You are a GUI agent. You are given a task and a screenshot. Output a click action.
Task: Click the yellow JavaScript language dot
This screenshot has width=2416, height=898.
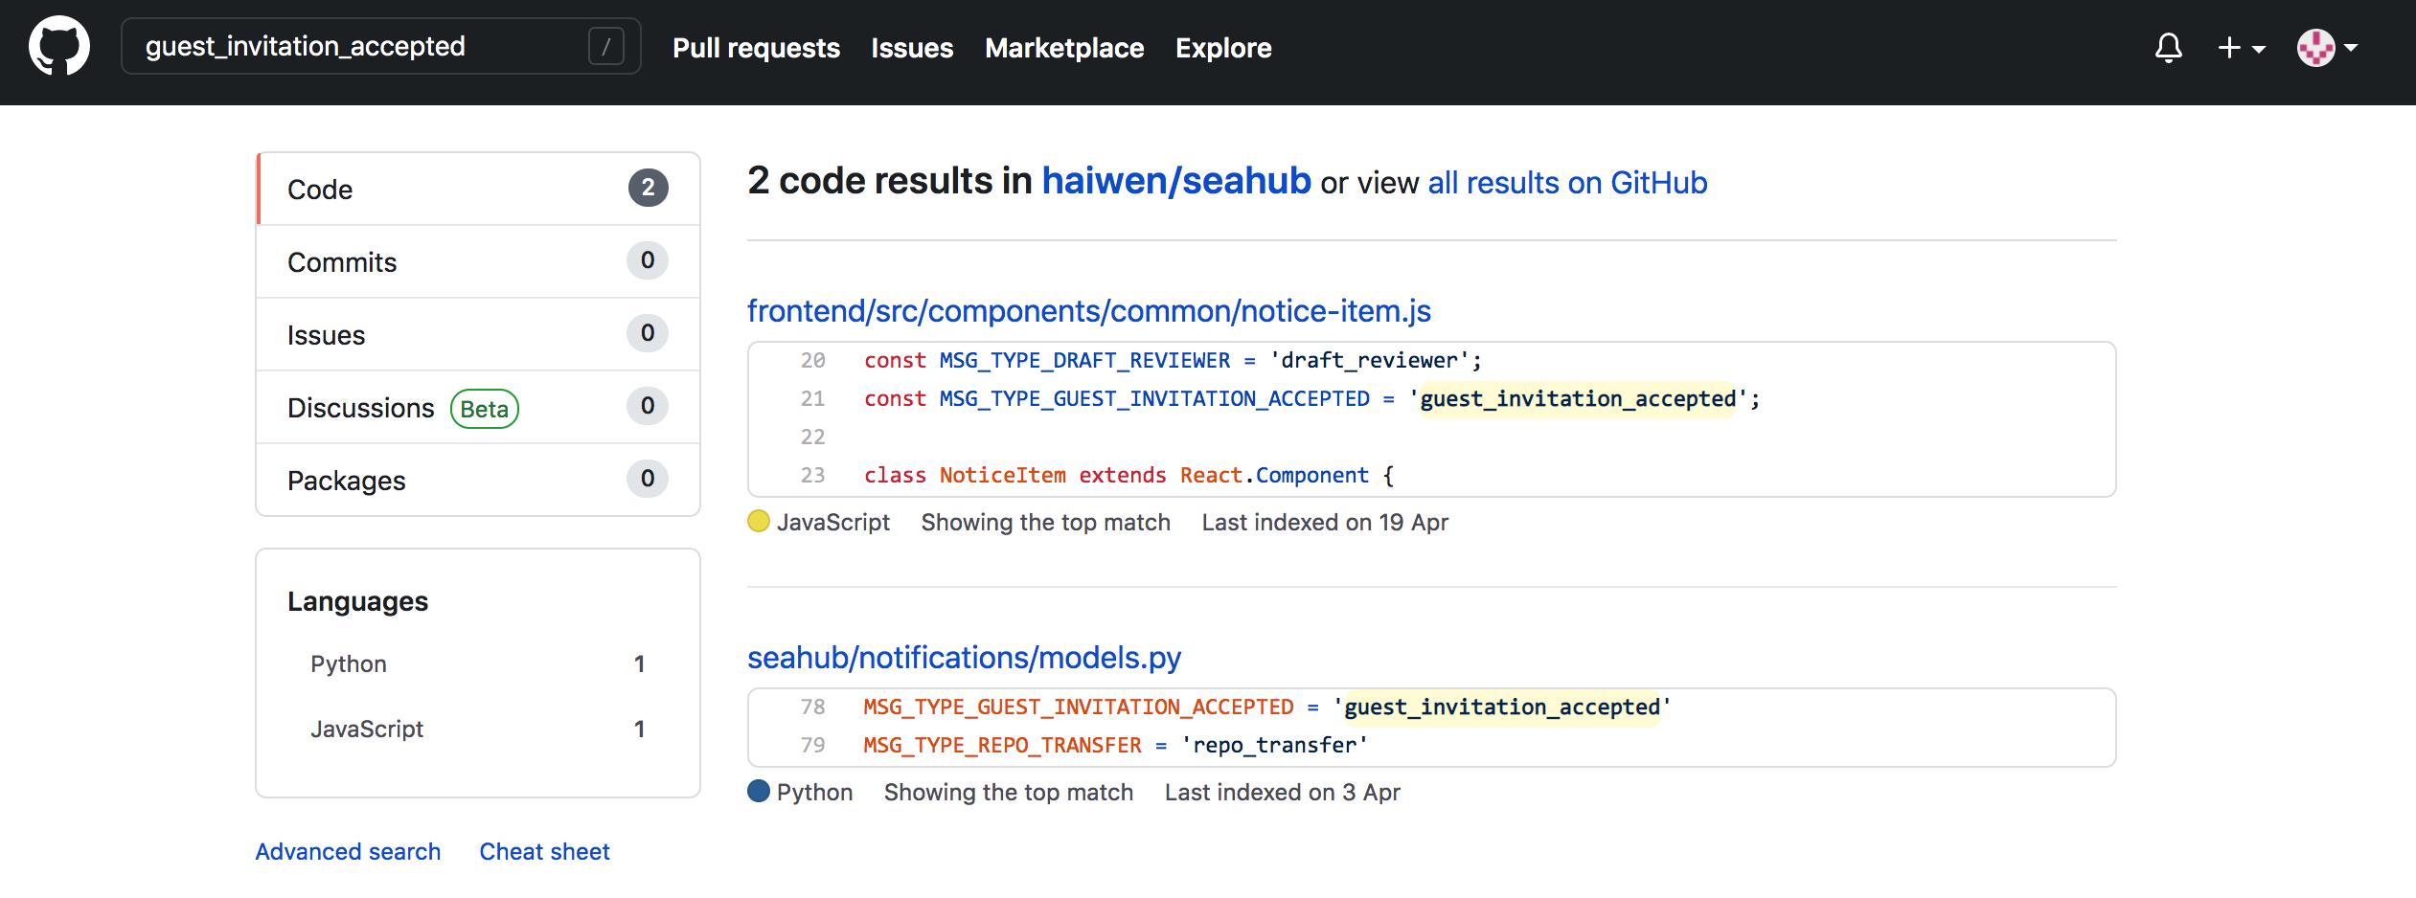point(759,521)
